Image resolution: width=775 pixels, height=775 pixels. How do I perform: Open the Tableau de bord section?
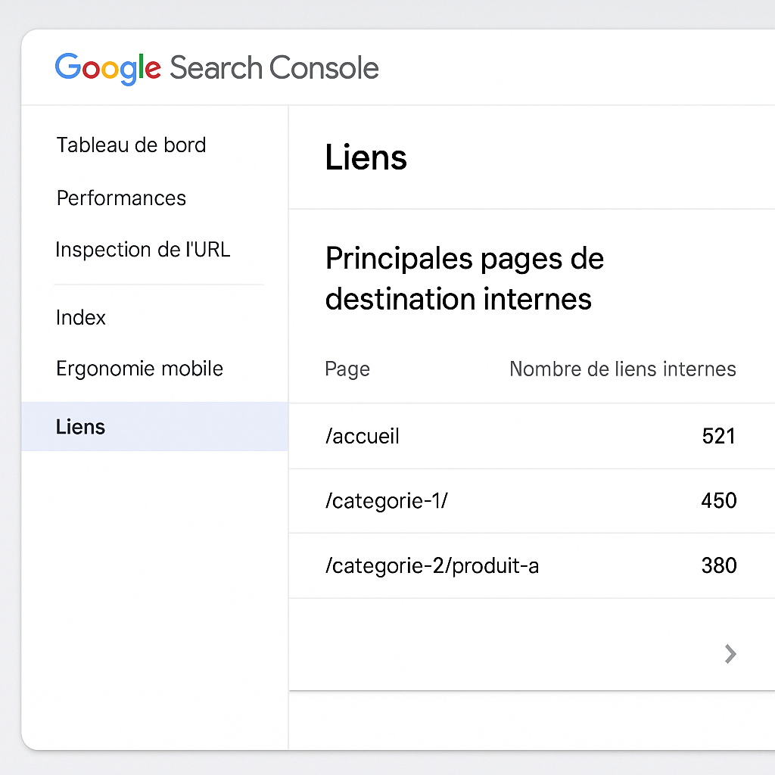coord(131,145)
